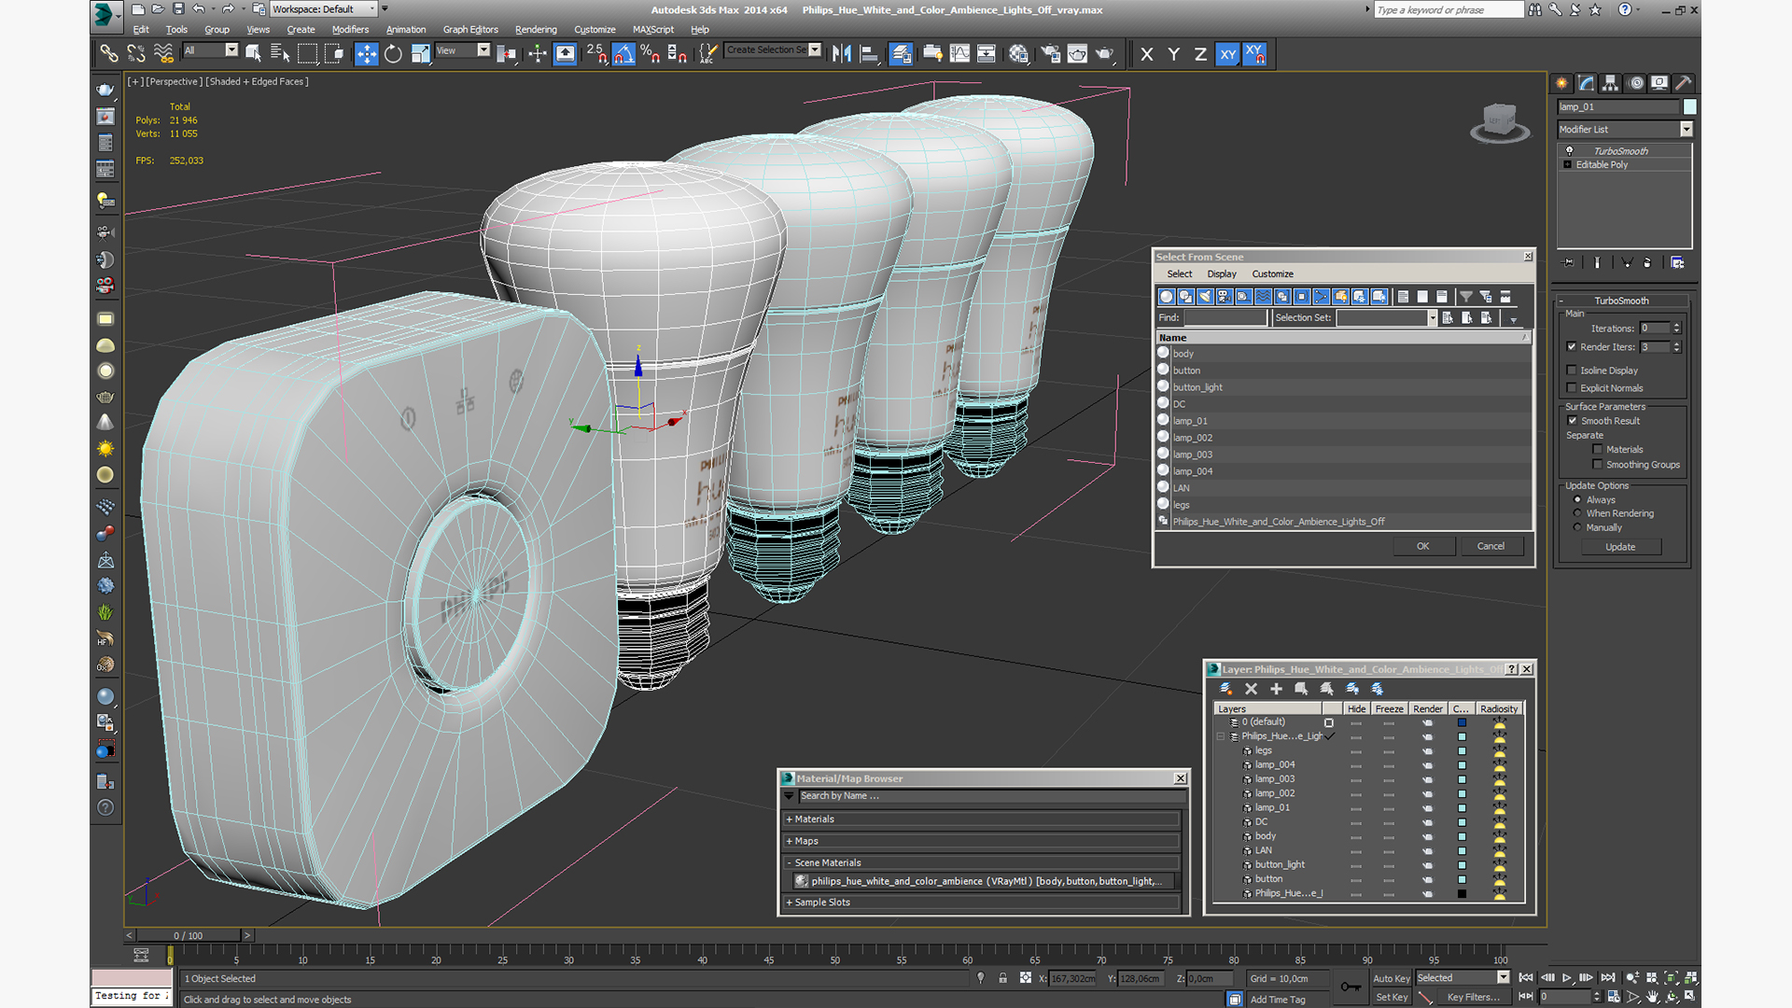Select the Manually update radio button

tap(1577, 528)
